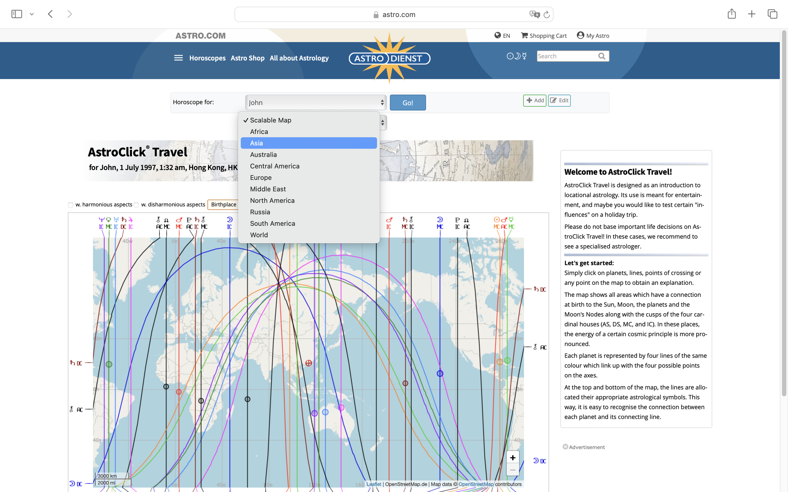Pick Middle East from the list
The width and height of the screenshot is (788, 492).
click(x=309, y=189)
